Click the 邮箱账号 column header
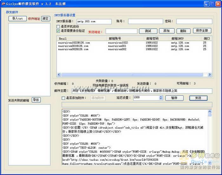Screen dimensions: 222x175 click(x=125, y=38)
